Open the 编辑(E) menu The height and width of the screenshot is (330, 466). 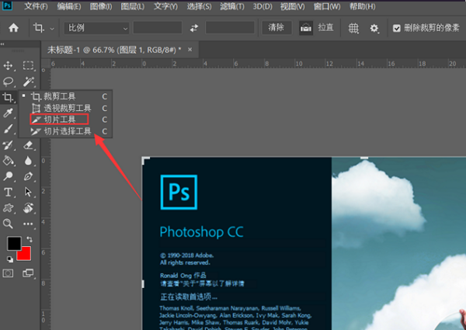coord(69,6)
